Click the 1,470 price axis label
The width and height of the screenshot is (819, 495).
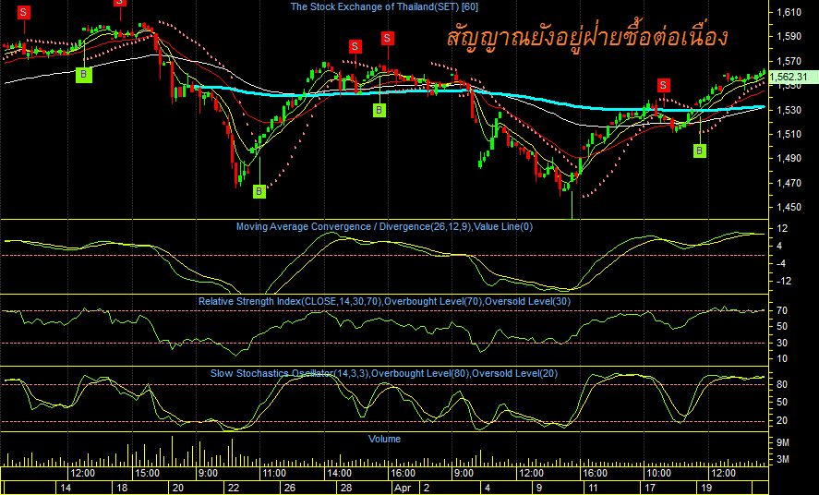pos(789,183)
